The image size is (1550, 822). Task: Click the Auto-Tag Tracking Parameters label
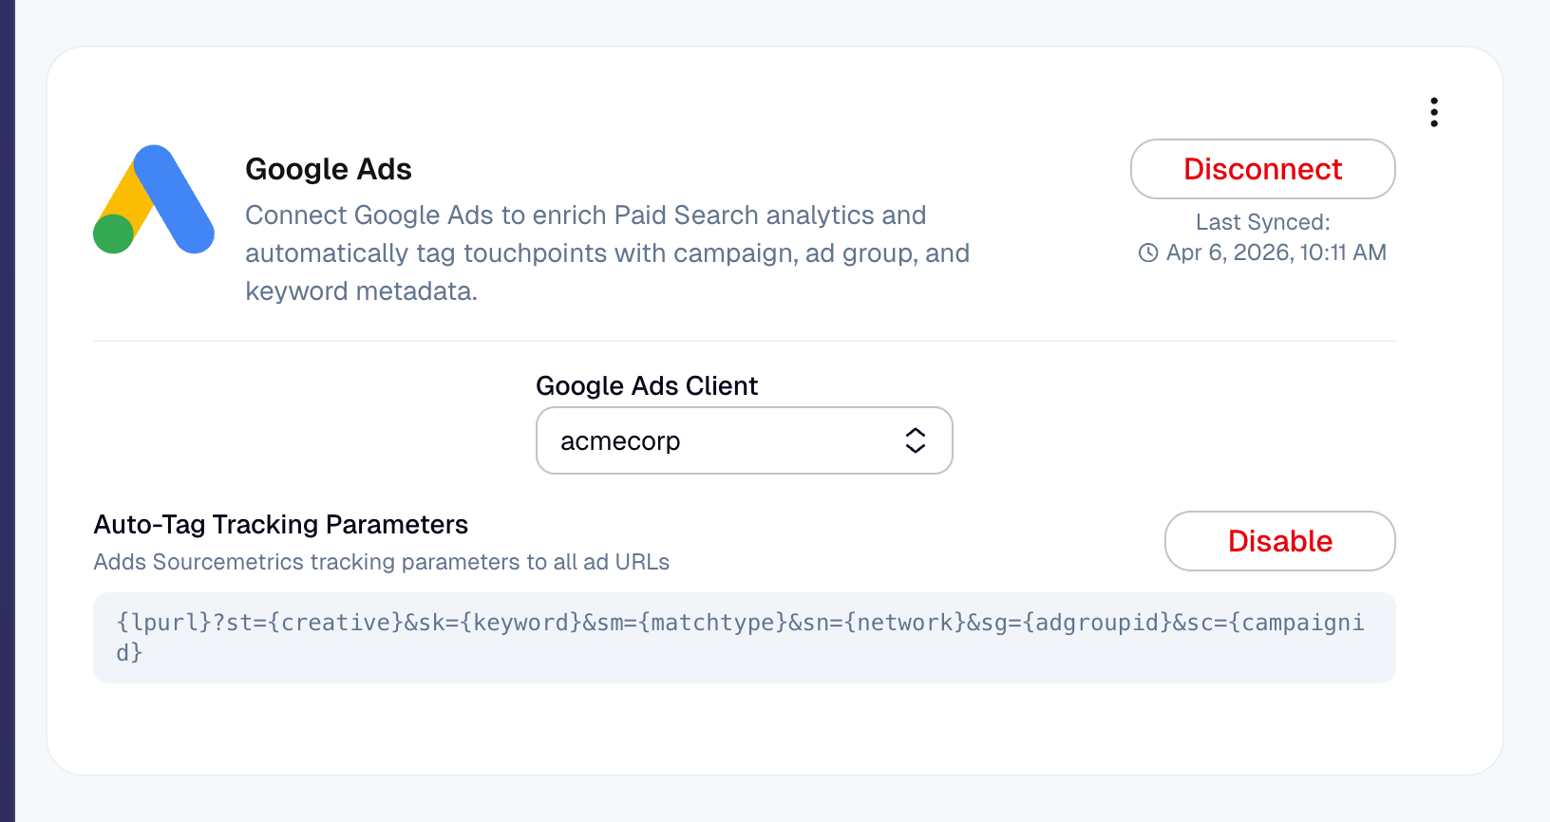coord(281,524)
